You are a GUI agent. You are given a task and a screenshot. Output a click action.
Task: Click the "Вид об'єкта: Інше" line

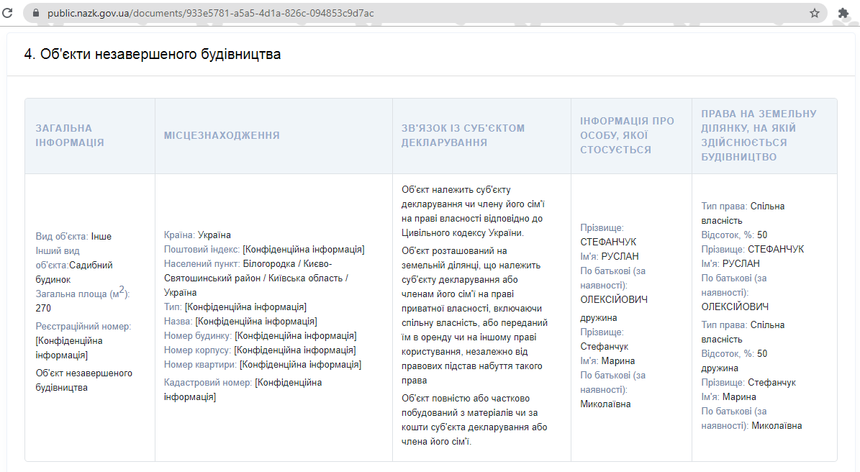point(73,236)
